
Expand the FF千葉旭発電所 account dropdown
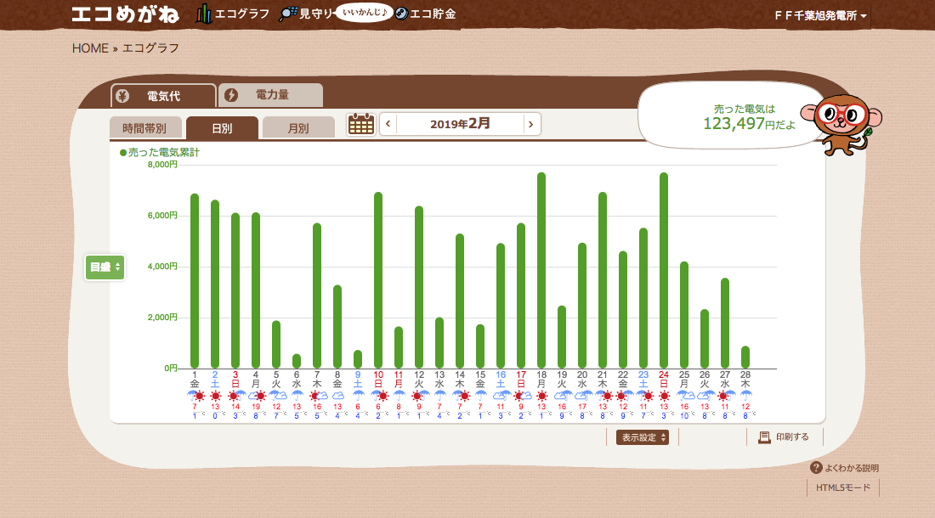coord(820,15)
